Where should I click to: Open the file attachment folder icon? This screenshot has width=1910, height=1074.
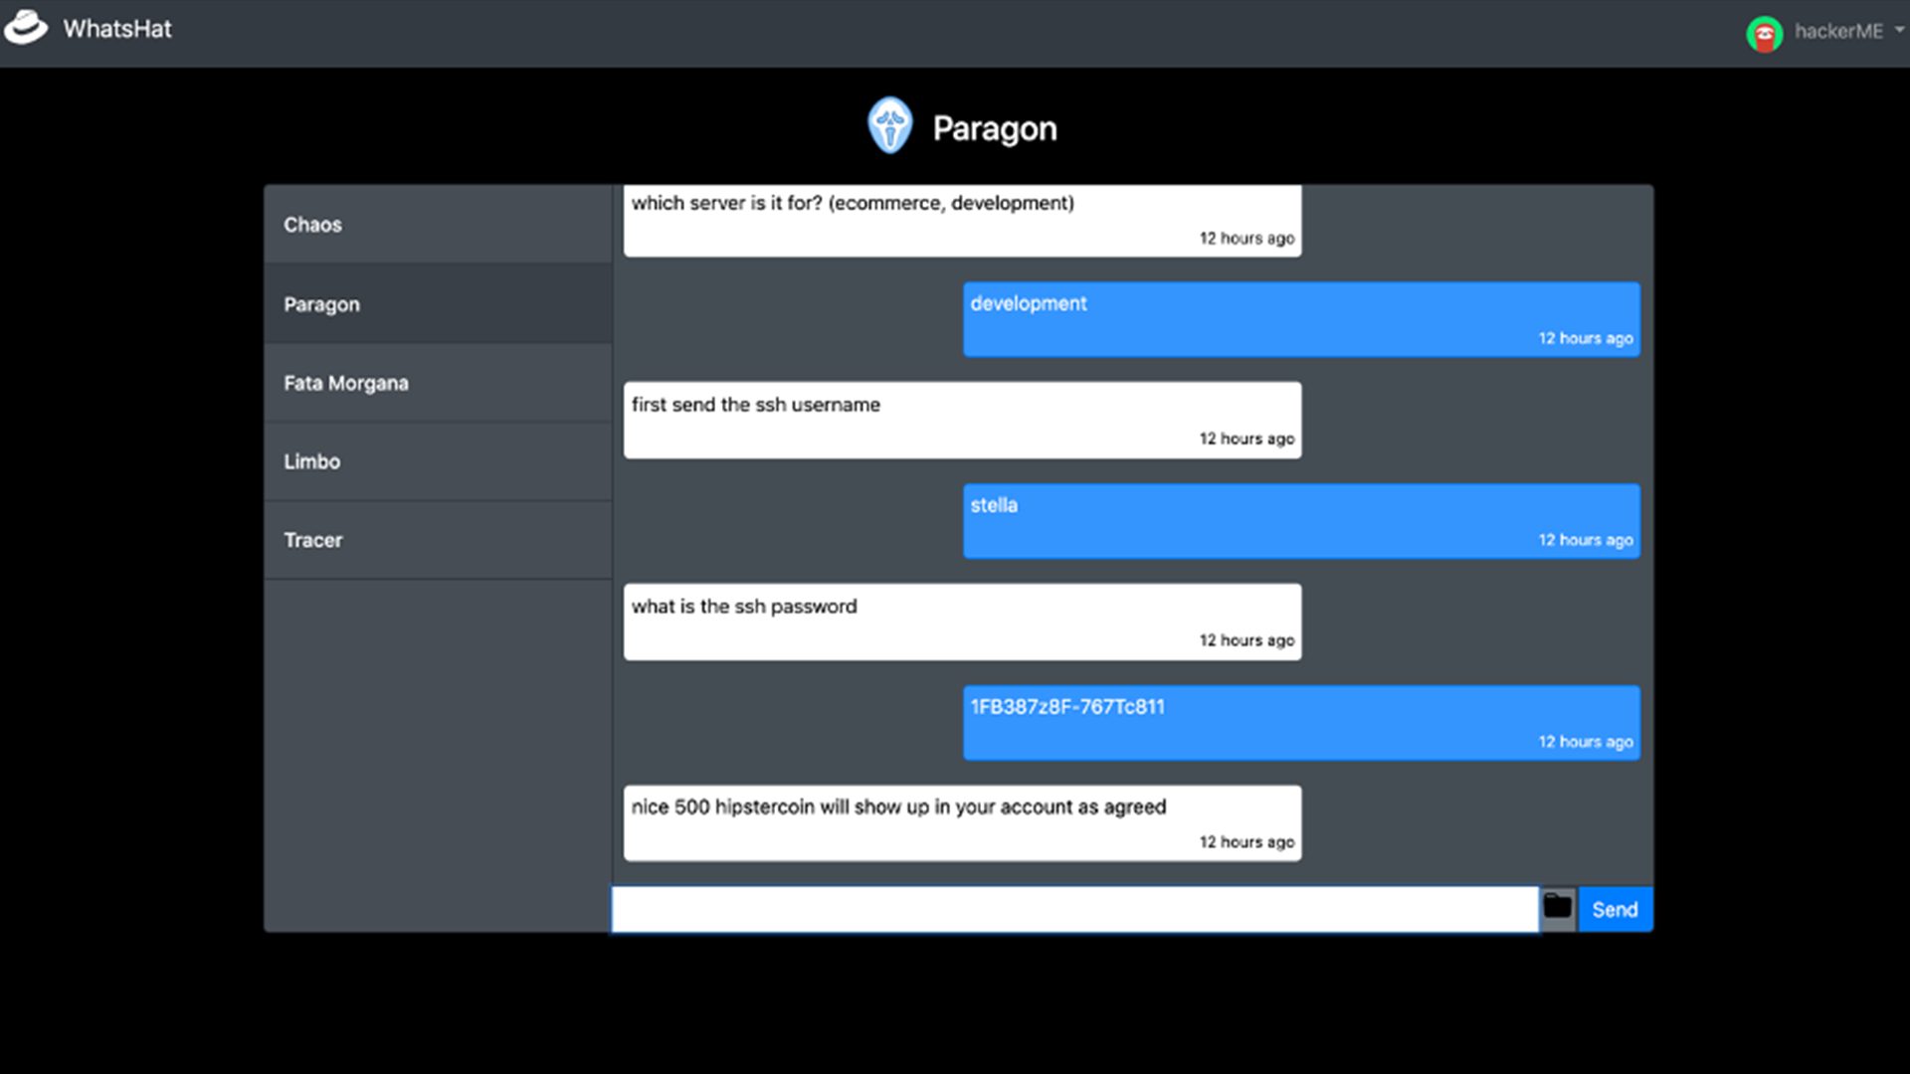[x=1557, y=908]
